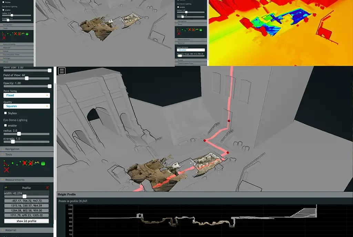Click the profile coordinate row 1315.16, 330.57, 964.59
This screenshot has height=237, width=353.
pyautogui.click(x=26, y=206)
